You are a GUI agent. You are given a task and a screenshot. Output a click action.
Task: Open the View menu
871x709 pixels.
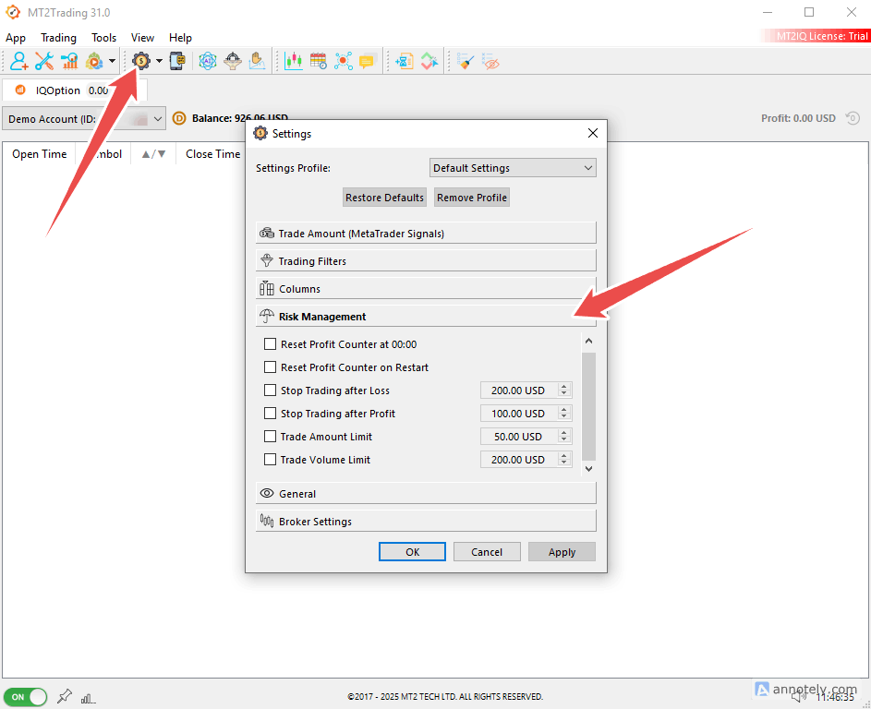pos(142,38)
